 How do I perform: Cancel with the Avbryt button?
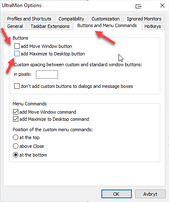(x=150, y=194)
